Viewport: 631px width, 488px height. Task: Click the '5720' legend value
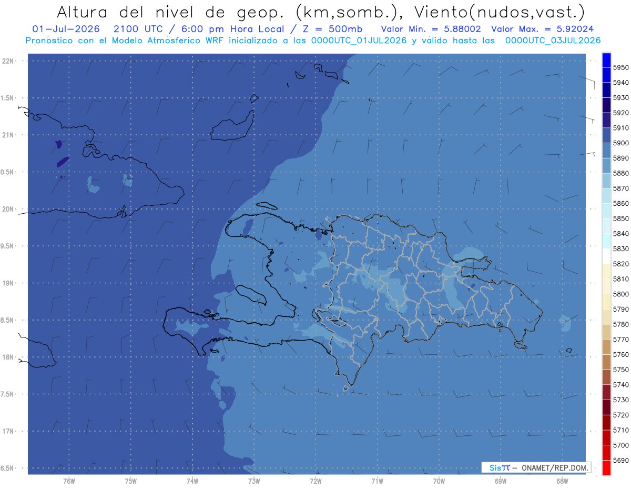point(621,415)
